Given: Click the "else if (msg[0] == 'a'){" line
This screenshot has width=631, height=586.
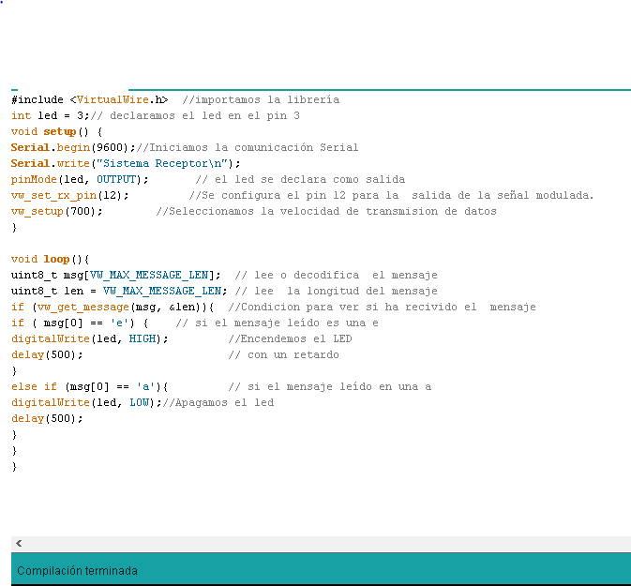Looking at the screenshot, I should coord(90,387).
